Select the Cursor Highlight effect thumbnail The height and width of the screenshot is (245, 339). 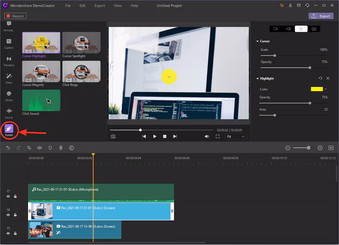pyautogui.click(x=41, y=42)
